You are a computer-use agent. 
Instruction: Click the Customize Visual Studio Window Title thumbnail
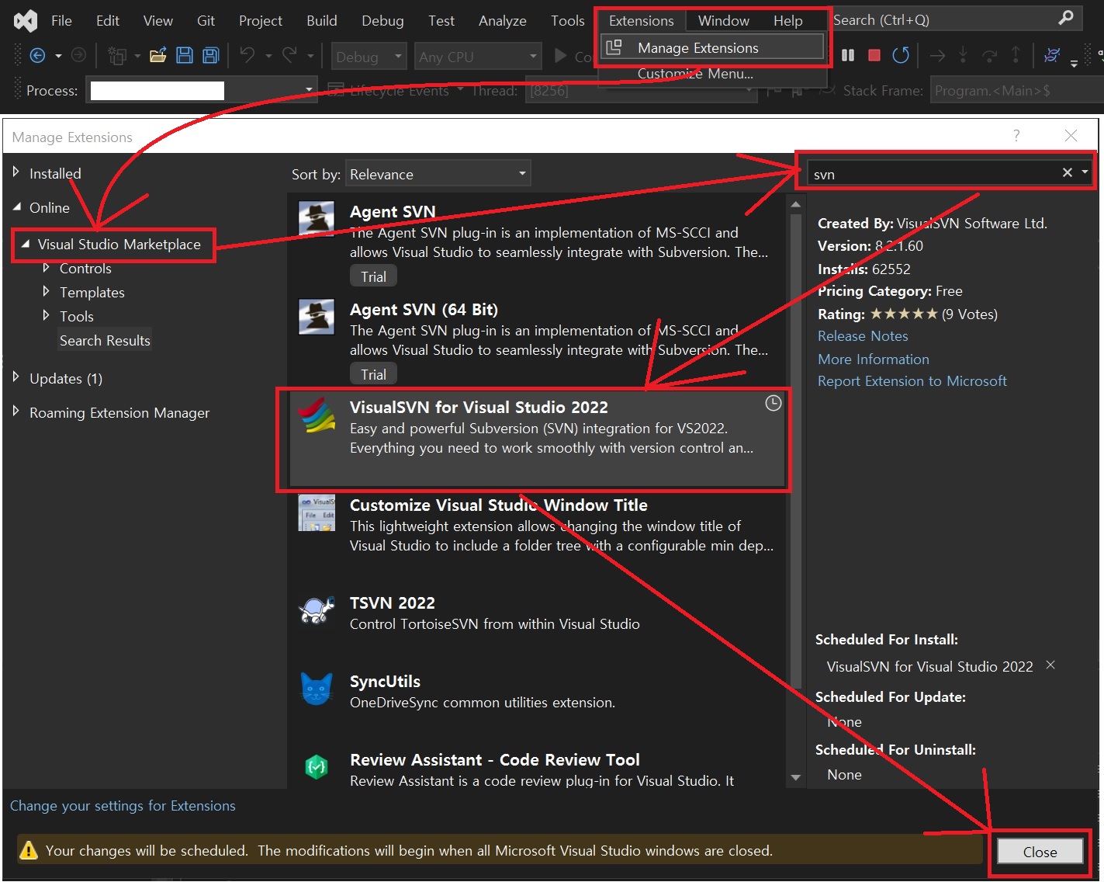tap(317, 512)
